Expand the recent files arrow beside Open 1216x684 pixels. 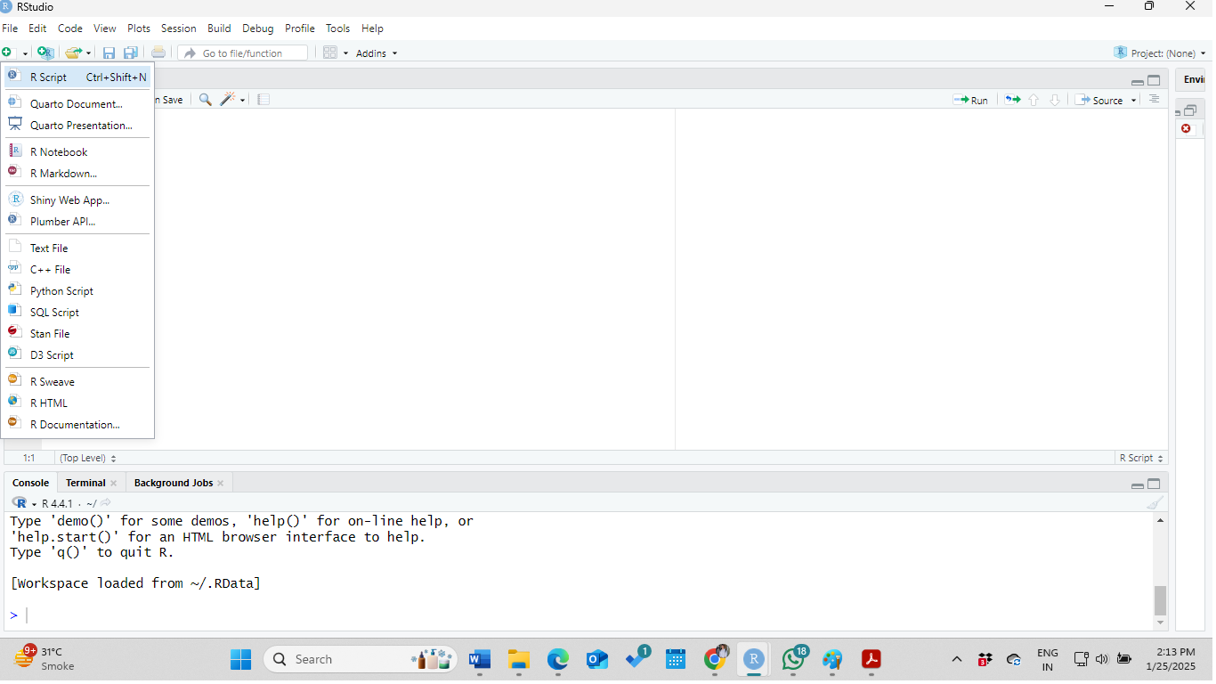89,53
